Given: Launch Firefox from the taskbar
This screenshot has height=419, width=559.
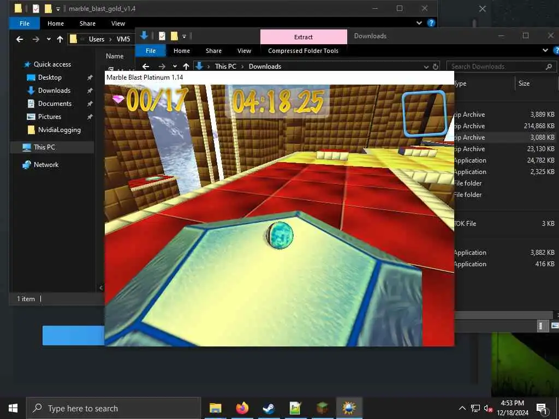Looking at the screenshot, I should coord(242,408).
